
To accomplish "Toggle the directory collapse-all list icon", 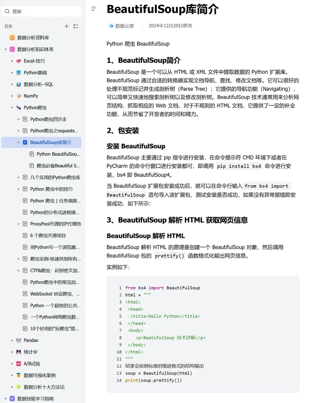I will [x=76, y=26].
